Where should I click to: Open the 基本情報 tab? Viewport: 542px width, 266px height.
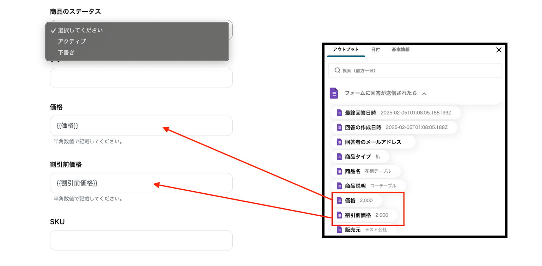[x=401, y=49]
